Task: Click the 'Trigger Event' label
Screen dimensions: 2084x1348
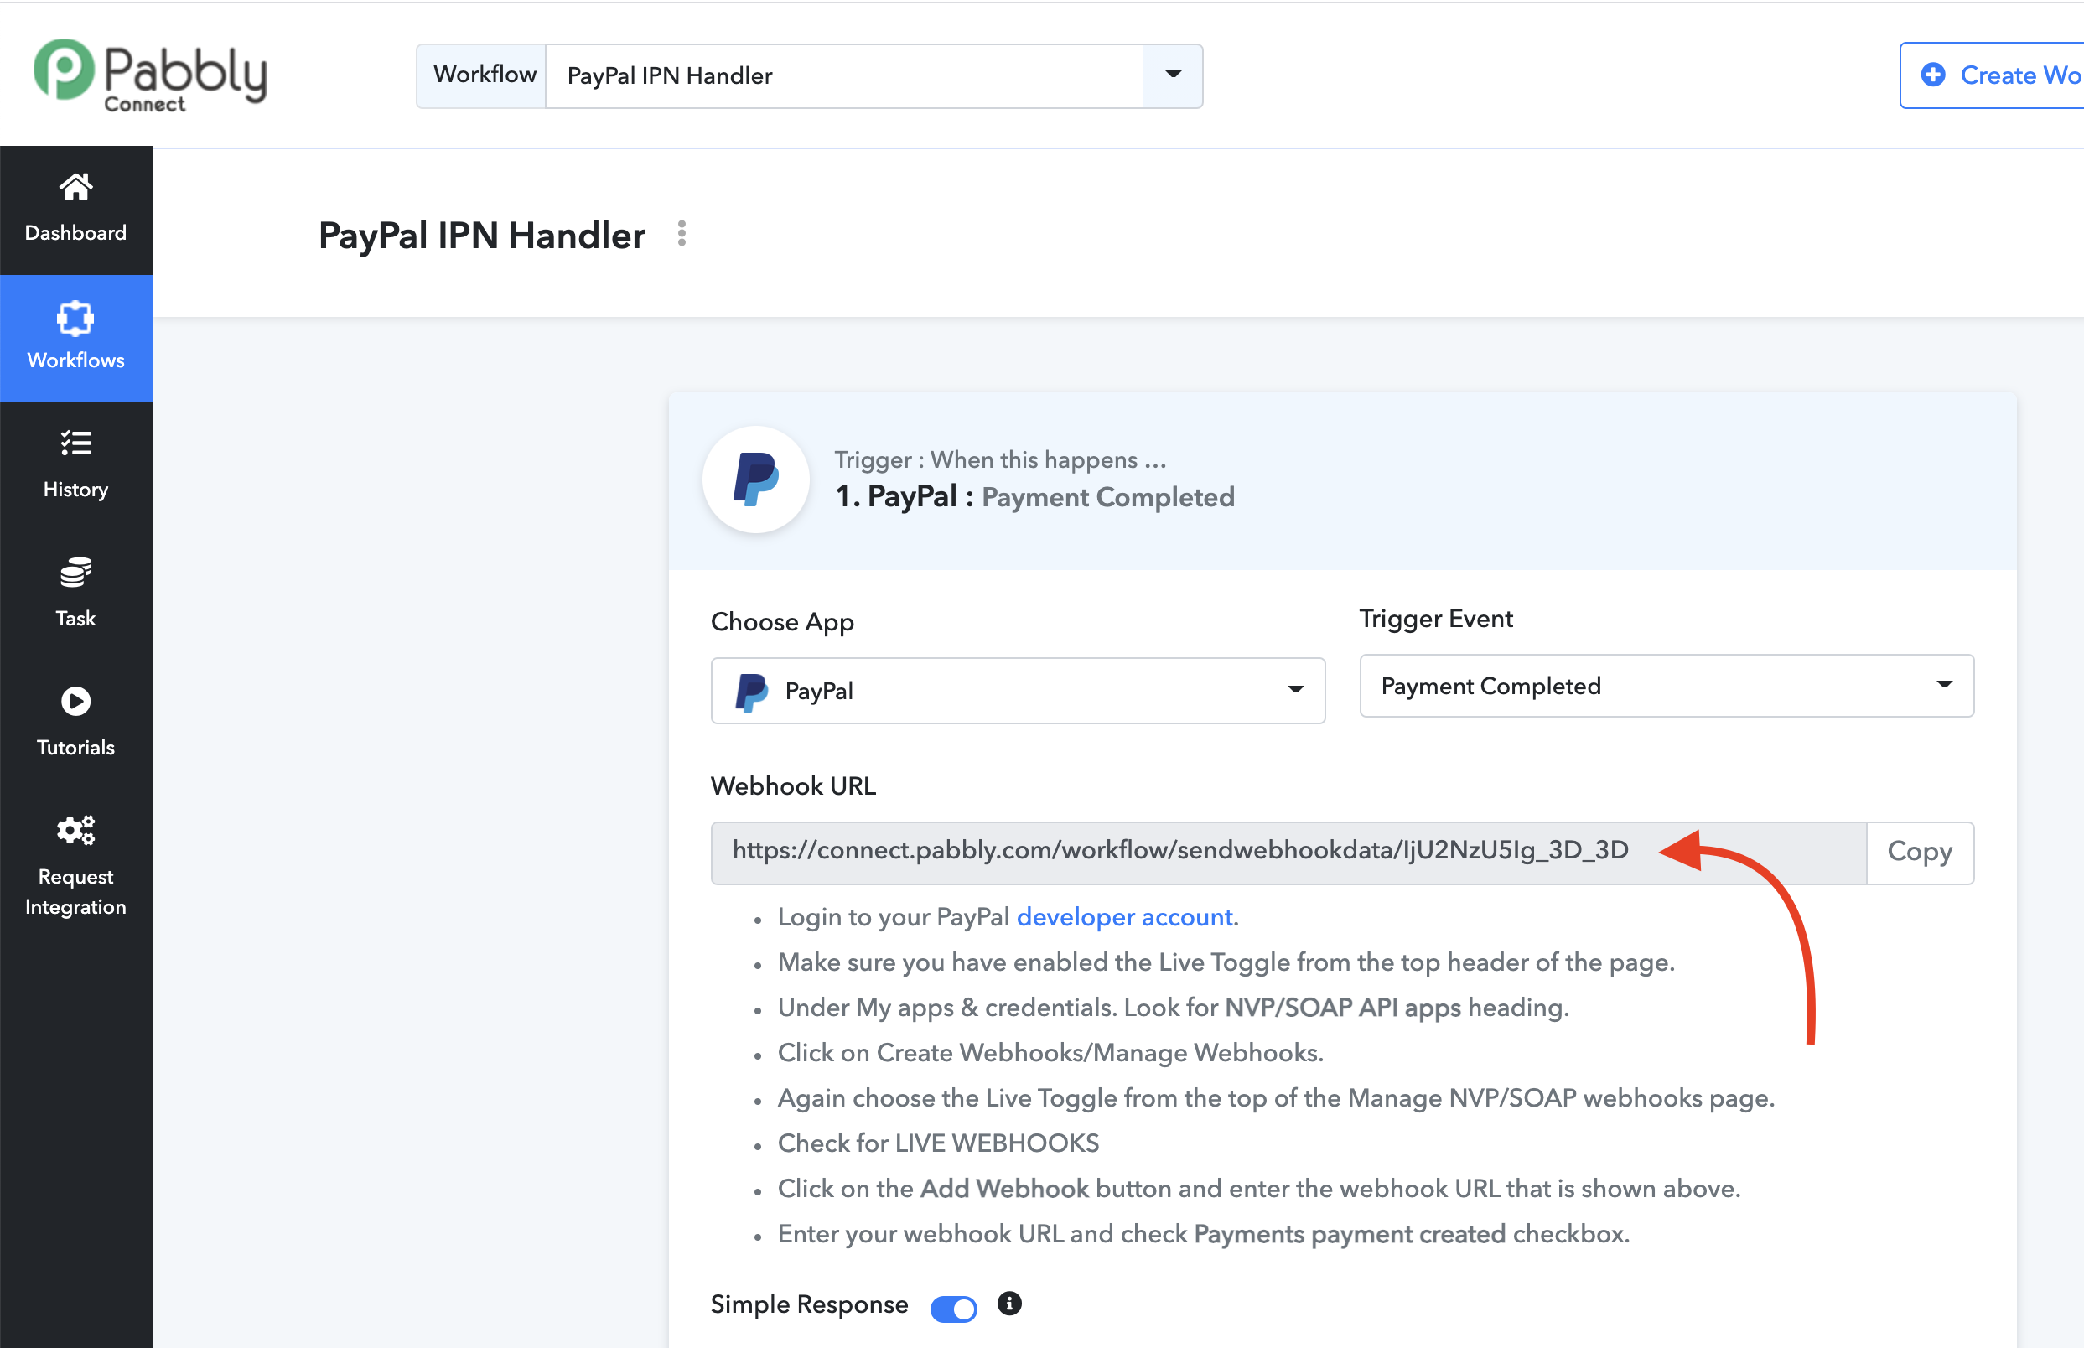Action: [x=1436, y=619]
